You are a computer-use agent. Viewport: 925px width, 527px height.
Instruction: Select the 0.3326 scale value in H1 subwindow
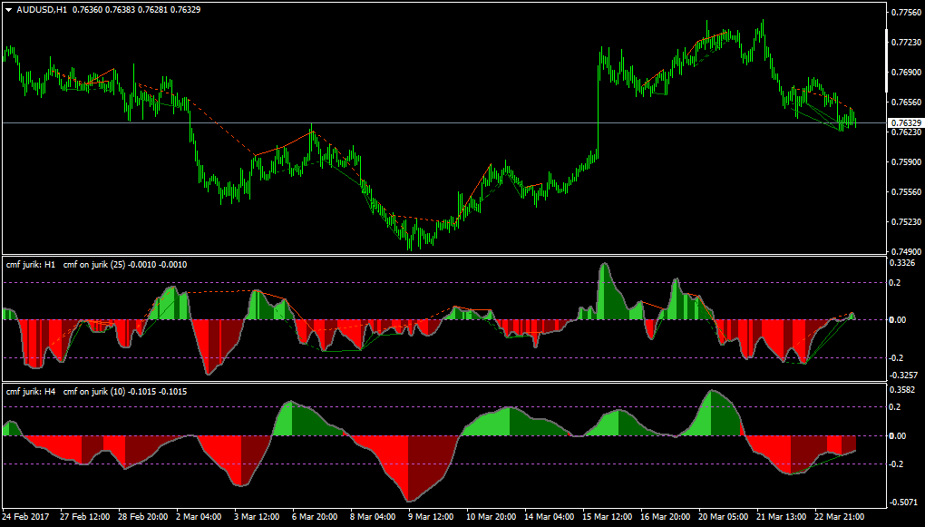click(x=904, y=263)
